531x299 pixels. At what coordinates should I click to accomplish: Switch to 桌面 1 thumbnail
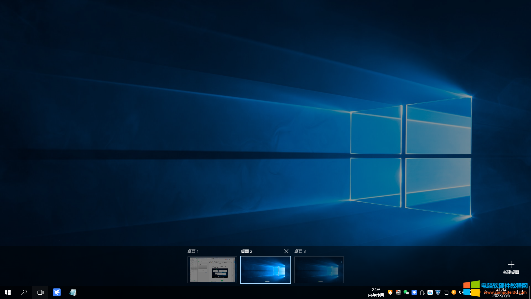(x=212, y=270)
